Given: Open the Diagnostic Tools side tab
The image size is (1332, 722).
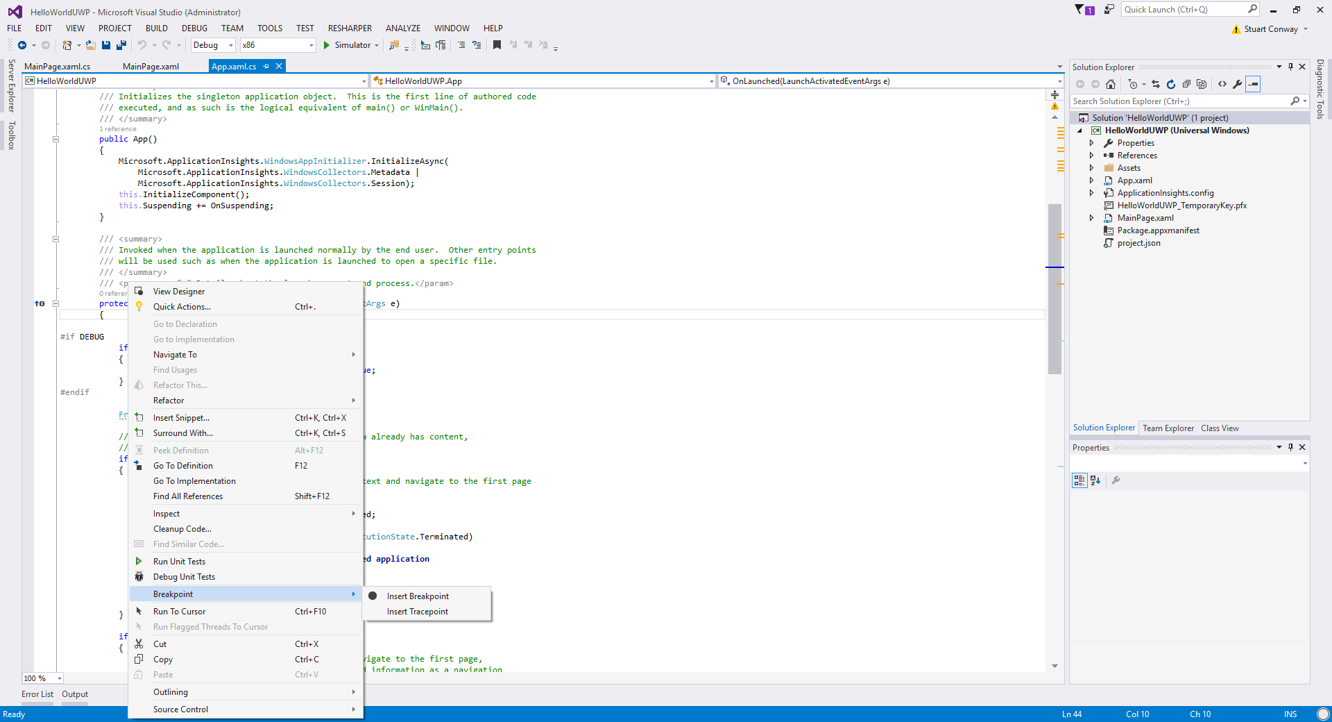Looking at the screenshot, I should coord(1320,89).
